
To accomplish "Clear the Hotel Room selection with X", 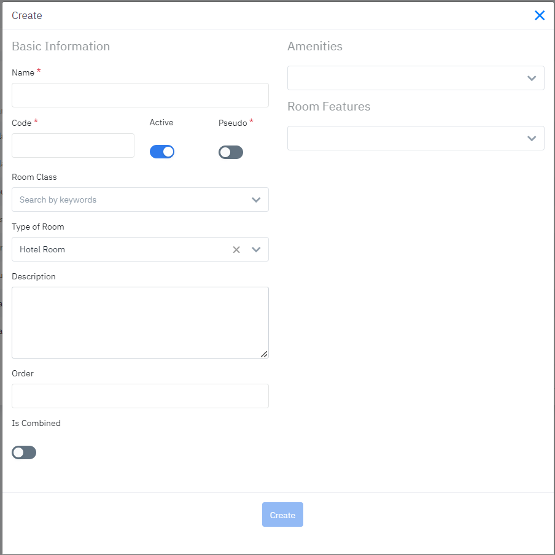I will coord(236,249).
